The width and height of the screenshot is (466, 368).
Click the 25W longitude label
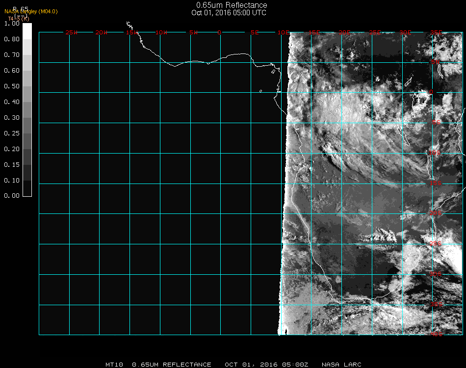[71, 32]
